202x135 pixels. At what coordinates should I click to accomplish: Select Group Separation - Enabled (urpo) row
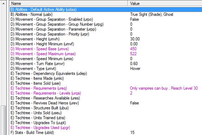pyautogui.click(x=106, y=19)
